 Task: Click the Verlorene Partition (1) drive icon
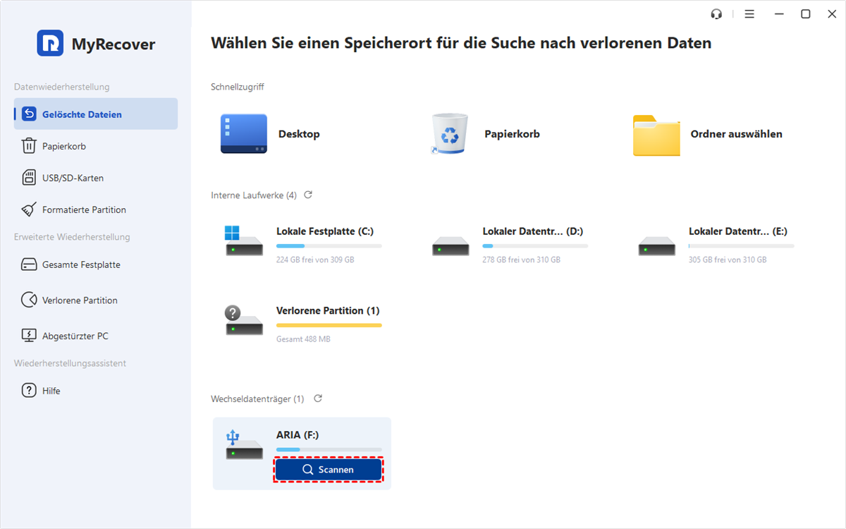243,320
